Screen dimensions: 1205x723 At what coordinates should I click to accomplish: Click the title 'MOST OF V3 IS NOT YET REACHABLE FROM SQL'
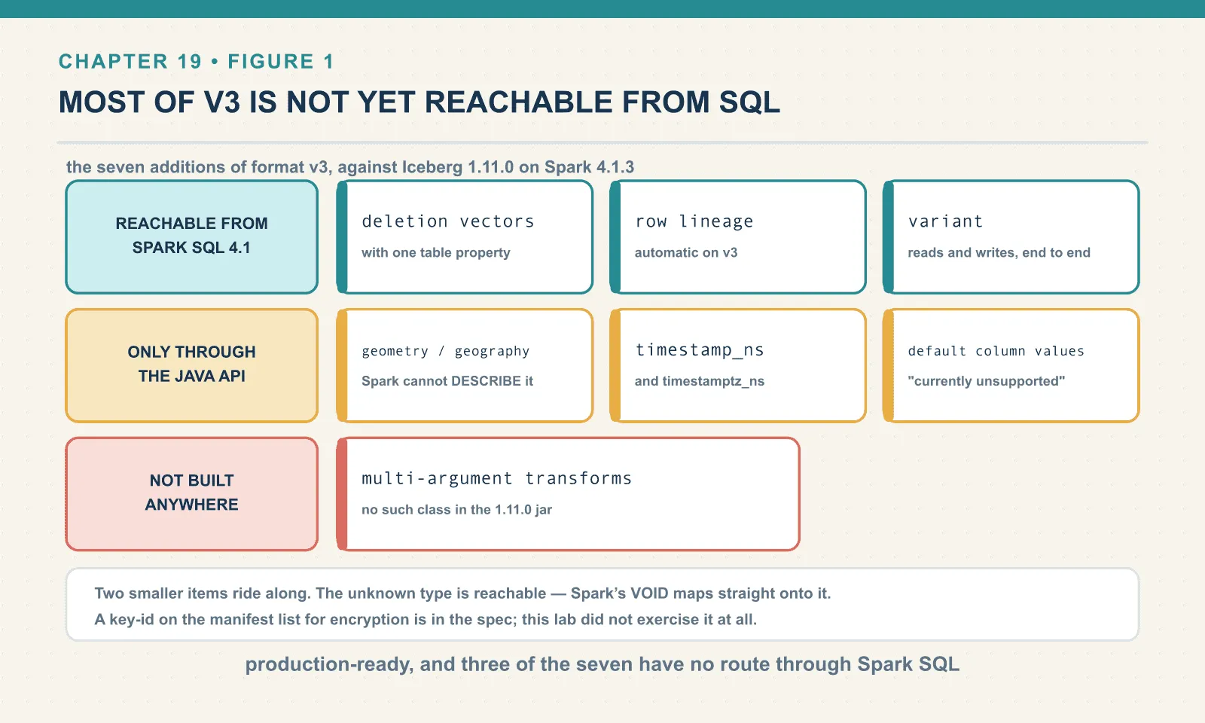419,102
